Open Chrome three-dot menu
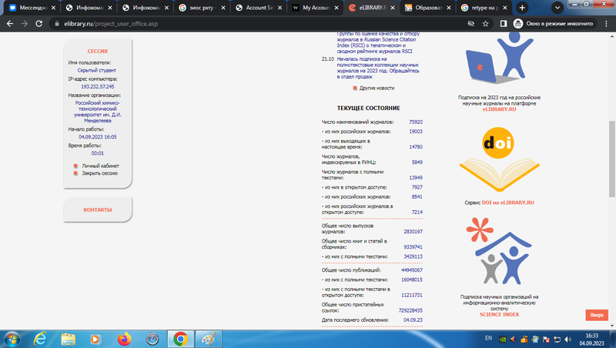The width and height of the screenshot is (616, 348). 606,24
